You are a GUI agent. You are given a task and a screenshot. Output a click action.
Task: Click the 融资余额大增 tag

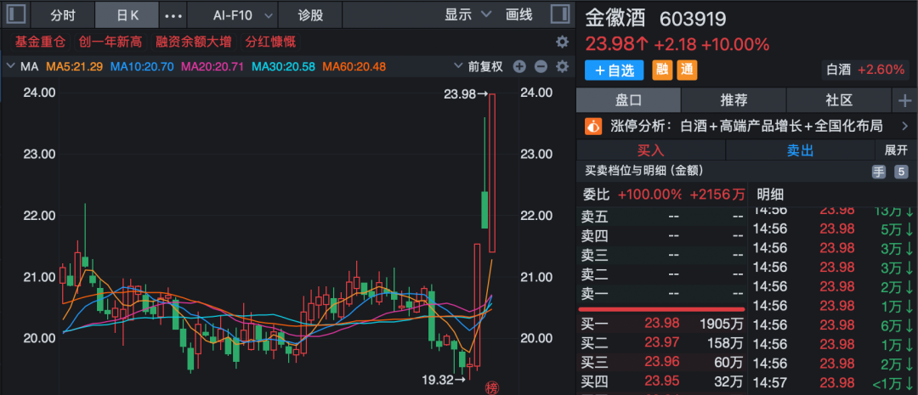(x=193, y=42)
